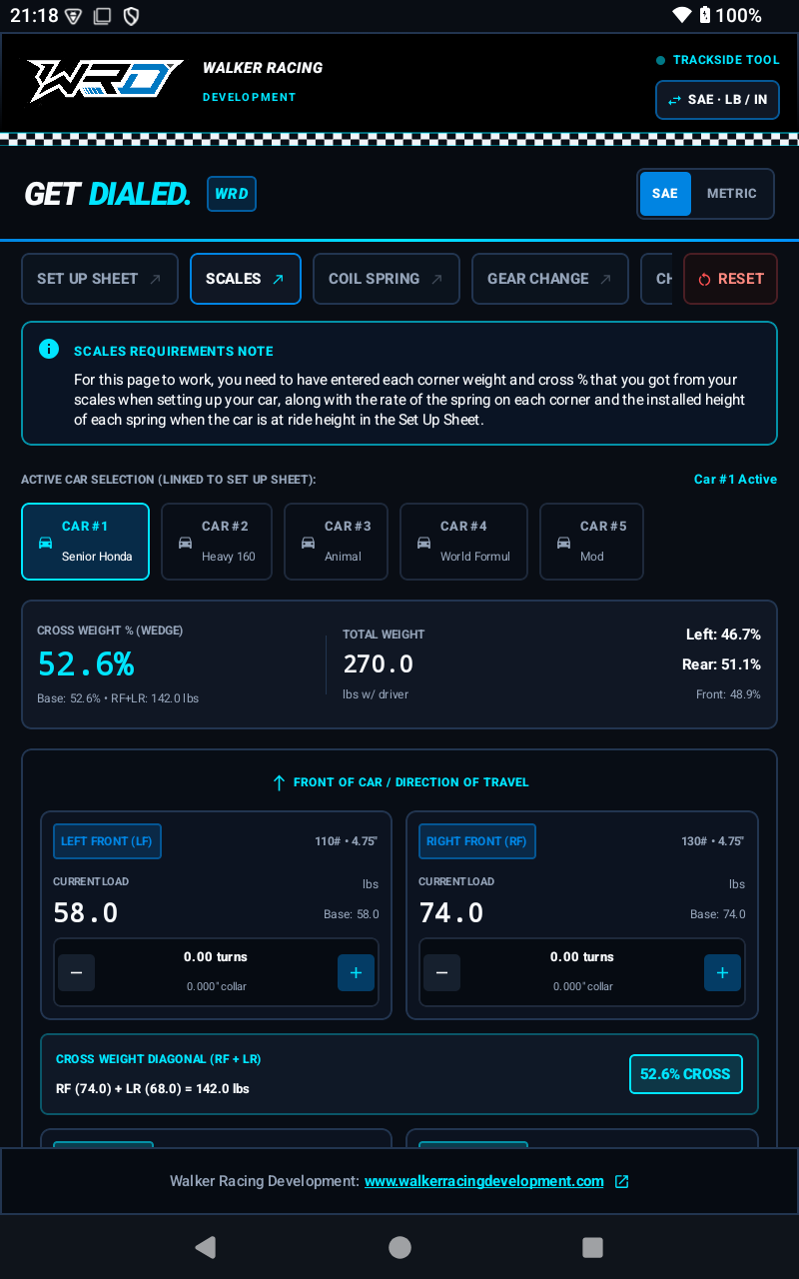The image size is (799, 1279).
Task: Click the car icon on Car #2 card
Action: tap(185, 543)
